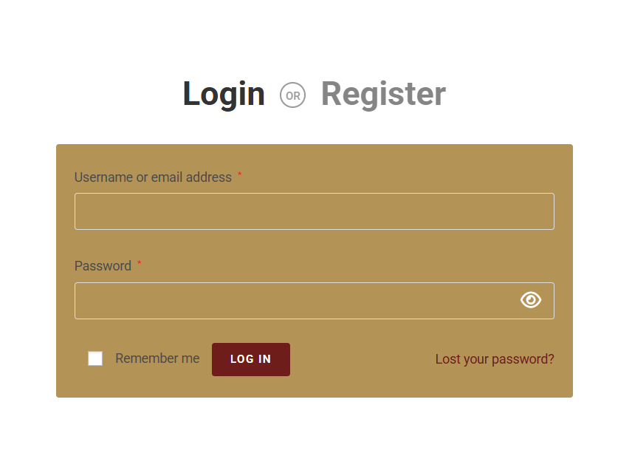Switch to the Register tab
This screenshot has width=632, height=473.
click(x=383, y=94)
